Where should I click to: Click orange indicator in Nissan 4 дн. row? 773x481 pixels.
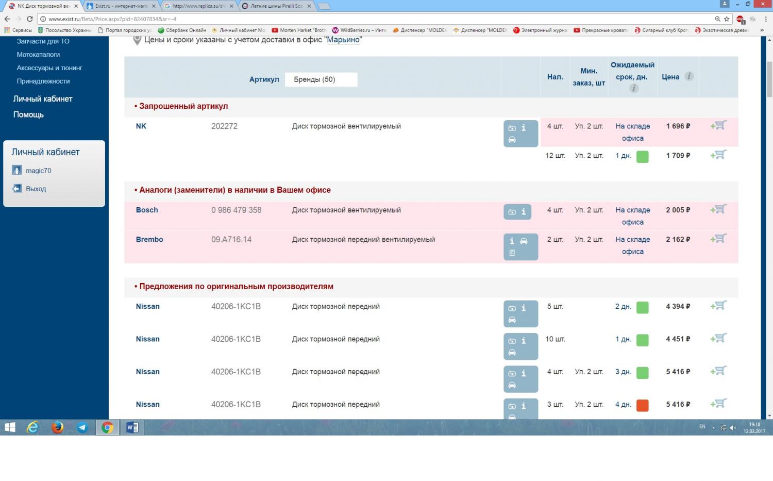point(643,405)
